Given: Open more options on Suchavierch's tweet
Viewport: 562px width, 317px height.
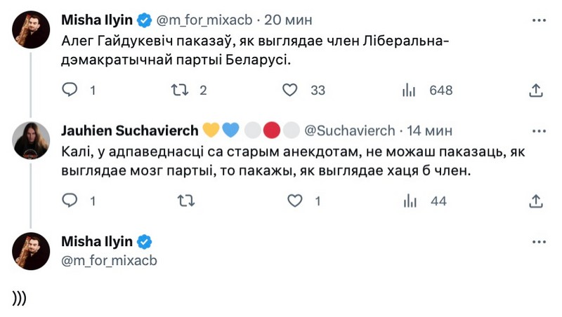Looking at the screenshot, I should [539, 130].
